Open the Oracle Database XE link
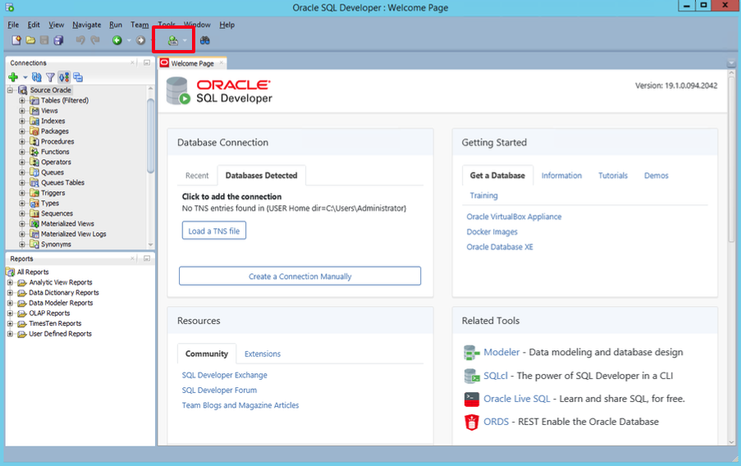The width and height of the screenshot is (741, 466). click(500, 247)
